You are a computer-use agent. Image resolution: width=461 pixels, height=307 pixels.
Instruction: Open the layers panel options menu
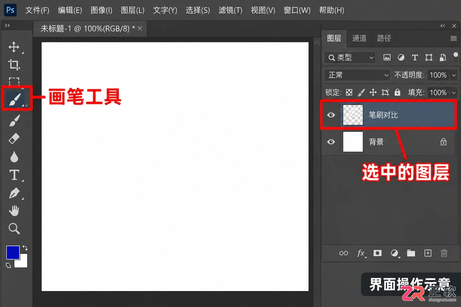click(x=454, y=38)
